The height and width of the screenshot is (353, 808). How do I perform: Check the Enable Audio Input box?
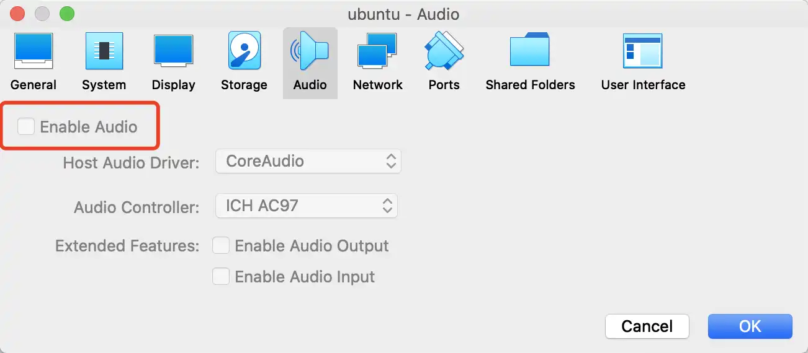click(x=221, y=276)
